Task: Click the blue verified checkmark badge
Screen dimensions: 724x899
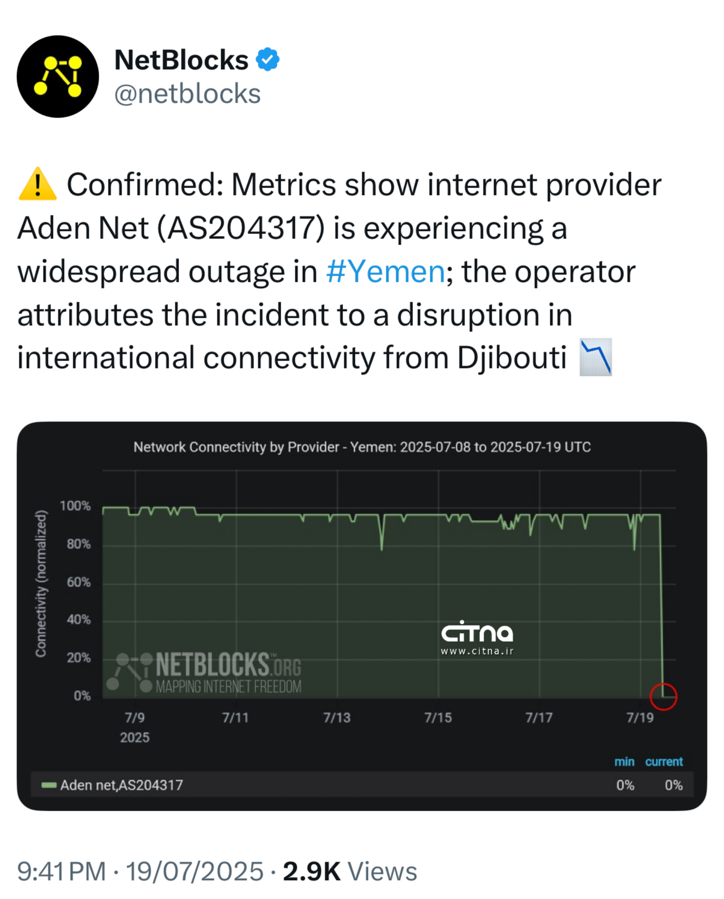Action: pyautogui.click(x=268, y=60)
